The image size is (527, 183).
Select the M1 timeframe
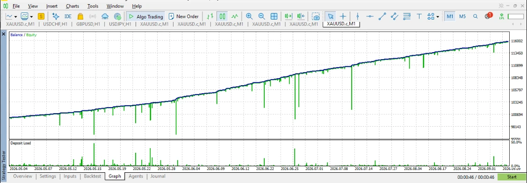coord(450,16)
